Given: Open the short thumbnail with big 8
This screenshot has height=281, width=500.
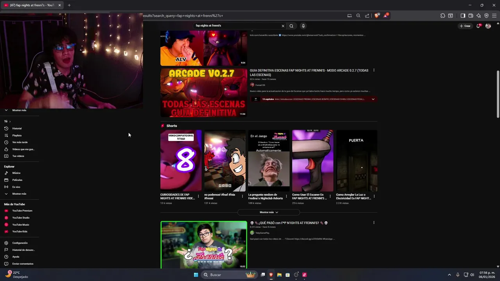Looking at the screenshot, I should pos(181,161).
